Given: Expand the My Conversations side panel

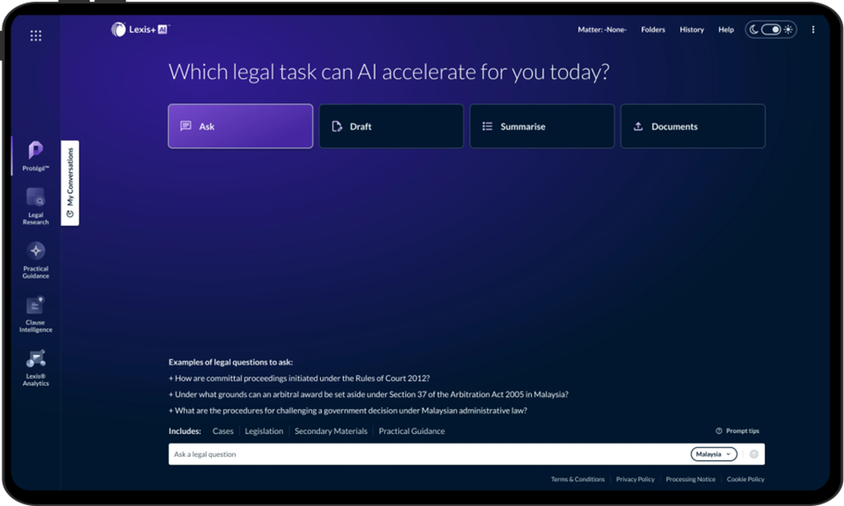Looking at the screenshot, I should point(70,182).
